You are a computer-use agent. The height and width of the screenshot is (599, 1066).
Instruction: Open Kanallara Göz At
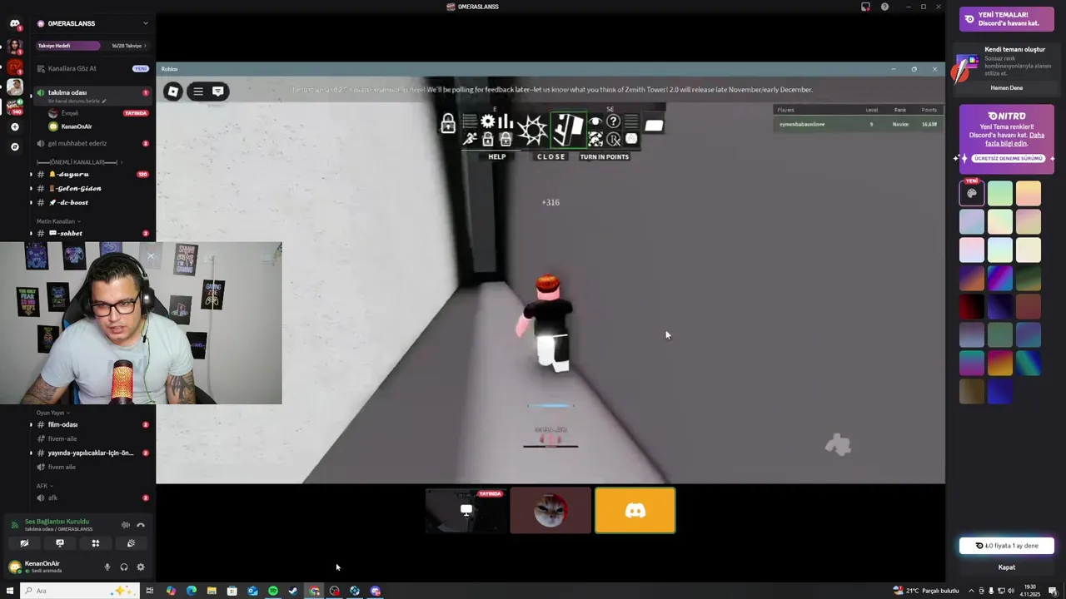[92, 68]
